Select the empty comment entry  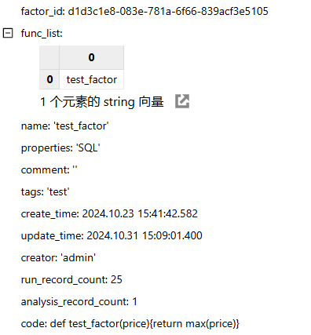[x=49, y=170]
